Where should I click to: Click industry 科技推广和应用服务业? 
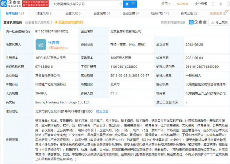(x=50, y=85)
